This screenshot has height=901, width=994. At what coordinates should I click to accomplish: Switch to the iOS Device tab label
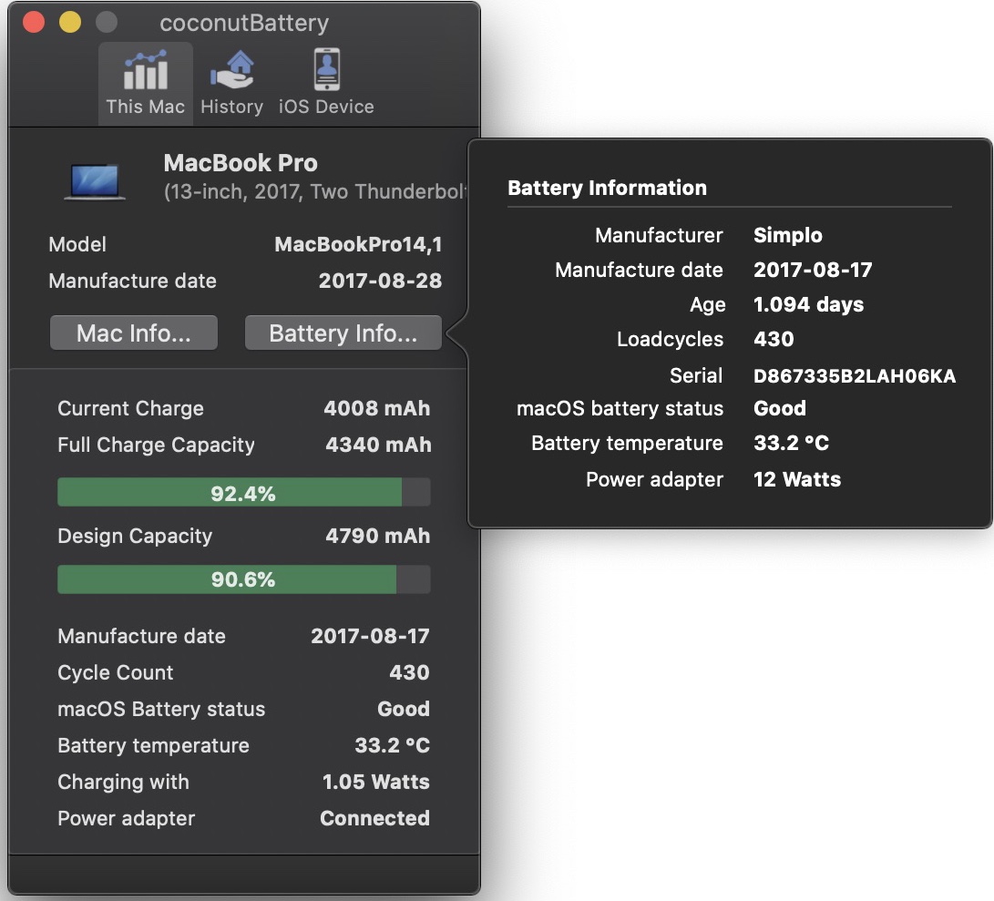click(326, 107)
